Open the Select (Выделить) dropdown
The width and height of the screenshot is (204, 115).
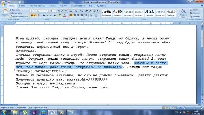(196, 16)
